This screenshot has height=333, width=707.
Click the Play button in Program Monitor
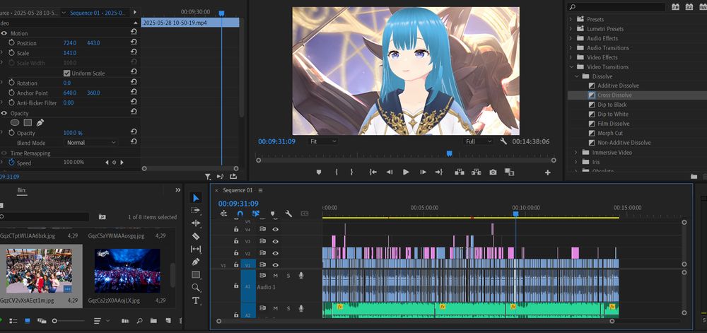point(406,172)
